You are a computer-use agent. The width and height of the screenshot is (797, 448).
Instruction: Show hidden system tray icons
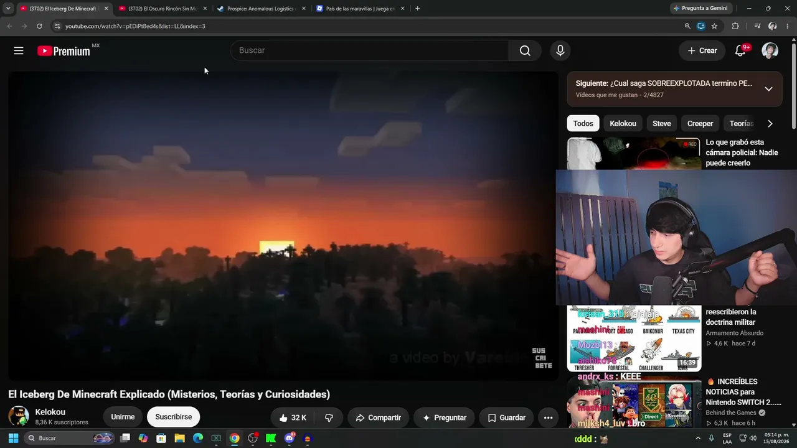coord(697,438)
